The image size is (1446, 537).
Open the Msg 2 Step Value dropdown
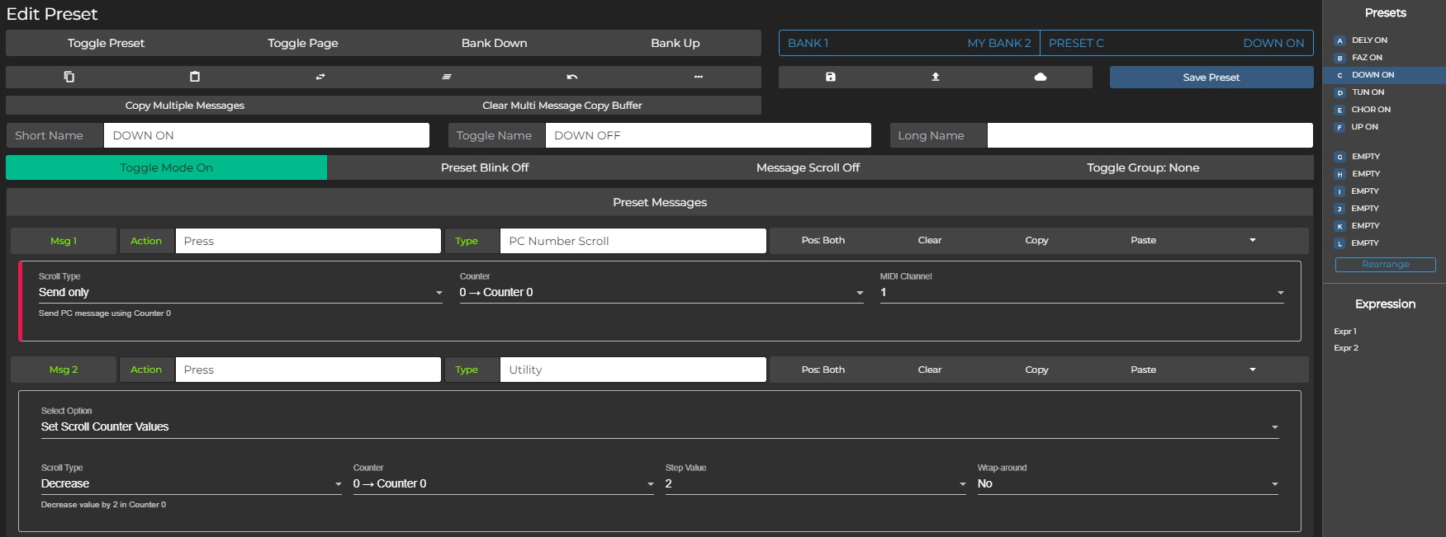(815, 484)
